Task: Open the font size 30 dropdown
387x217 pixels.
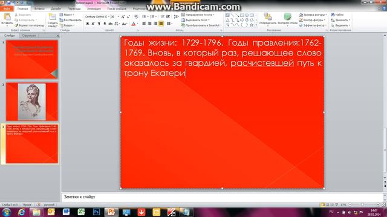Action: tap(119, 17)
